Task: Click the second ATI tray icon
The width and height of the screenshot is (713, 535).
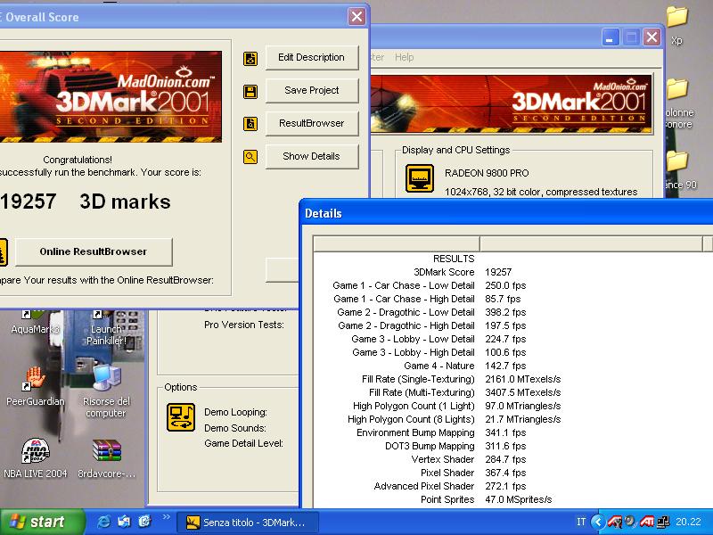Action: click(x=647, y=522)
